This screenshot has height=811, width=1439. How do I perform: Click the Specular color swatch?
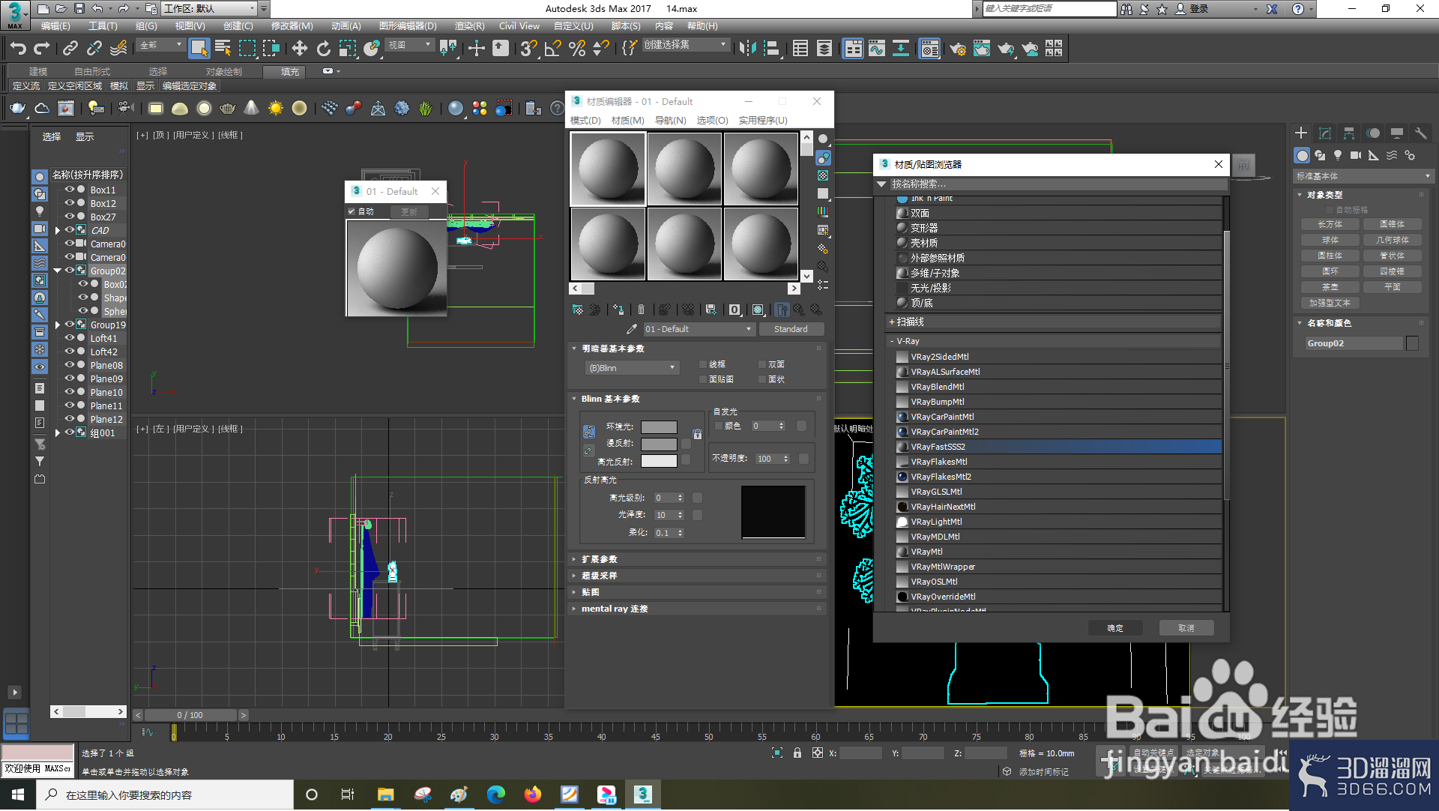[x=659, y=461]
